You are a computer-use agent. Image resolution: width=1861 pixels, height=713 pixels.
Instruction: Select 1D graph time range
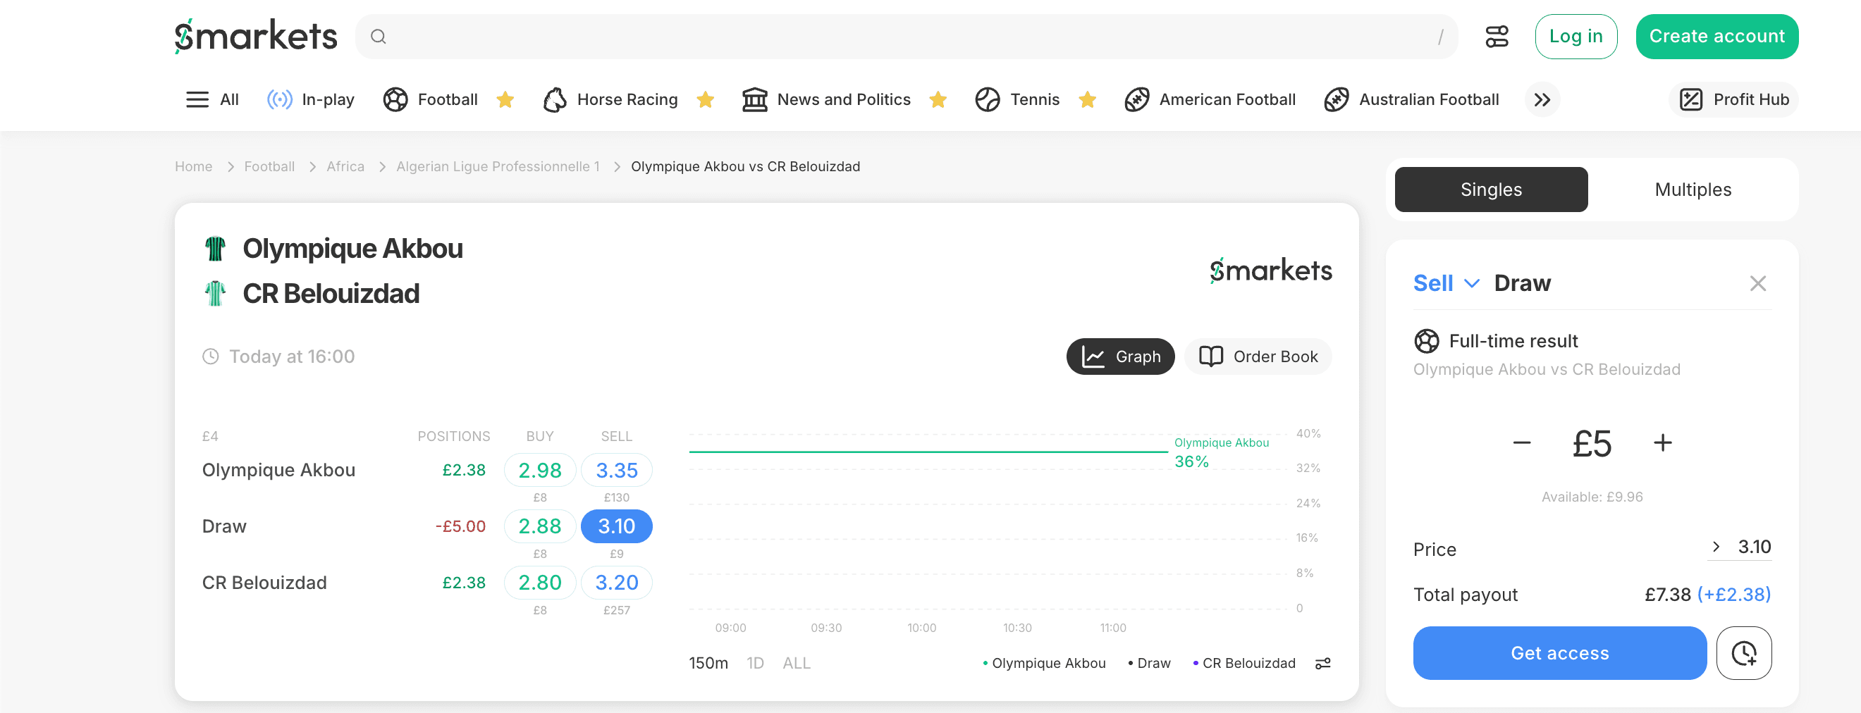[x=755, y=663]
